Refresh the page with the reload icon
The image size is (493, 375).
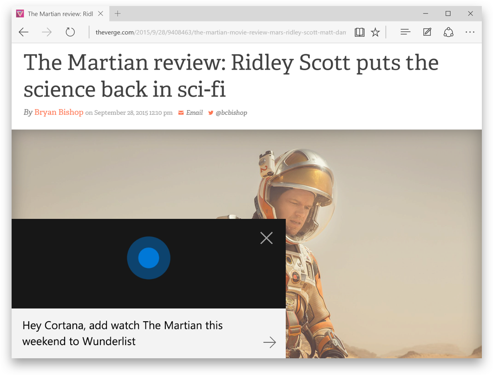click(70, 32)
